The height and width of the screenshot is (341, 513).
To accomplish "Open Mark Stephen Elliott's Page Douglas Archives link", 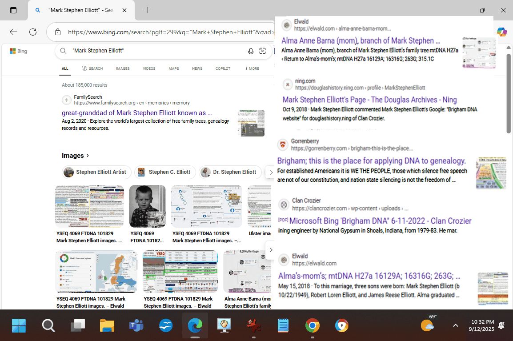I will [x=369, y=100].
